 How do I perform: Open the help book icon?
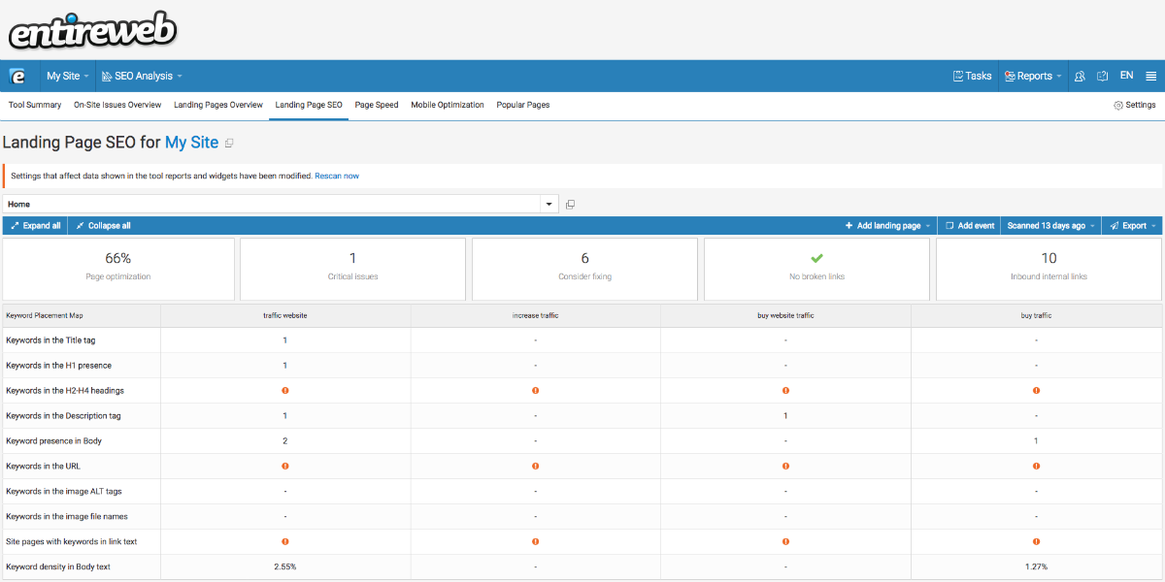click(1103, 76)
